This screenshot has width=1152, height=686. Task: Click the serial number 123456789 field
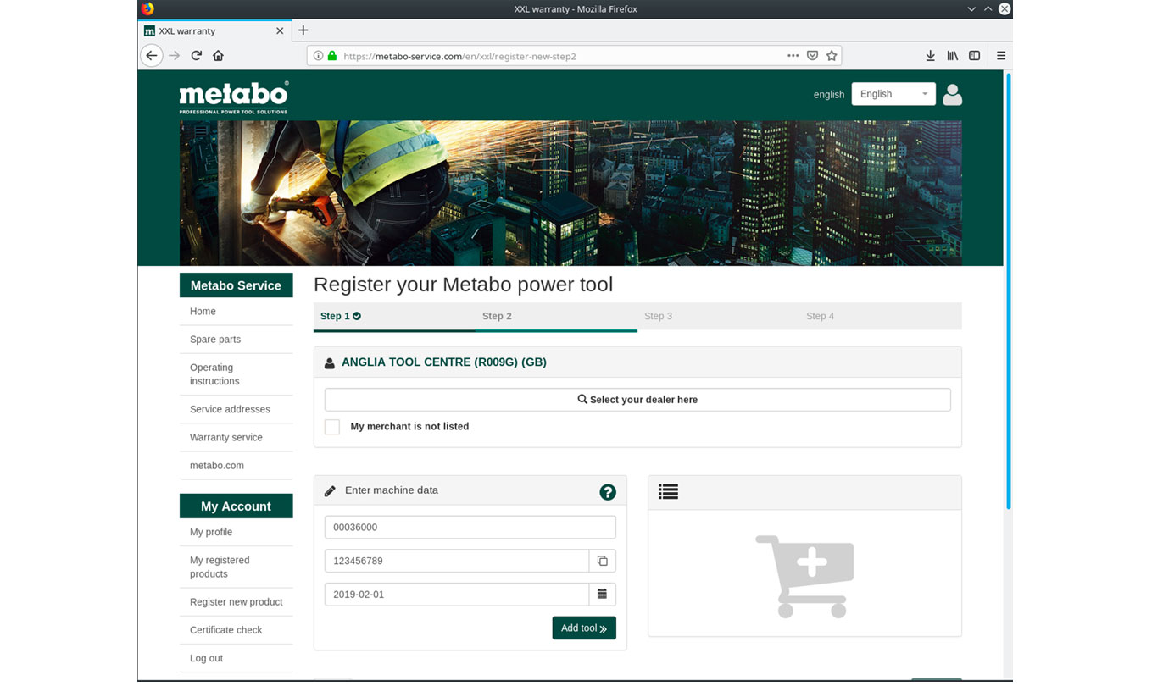click(456, 561)
